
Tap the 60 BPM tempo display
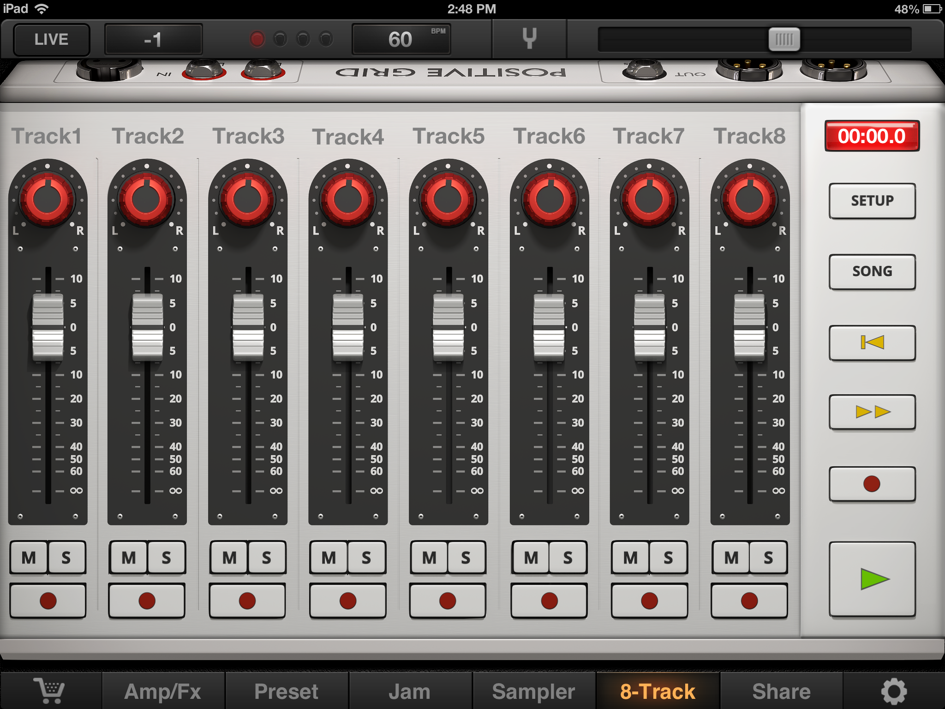pos(401,39)
